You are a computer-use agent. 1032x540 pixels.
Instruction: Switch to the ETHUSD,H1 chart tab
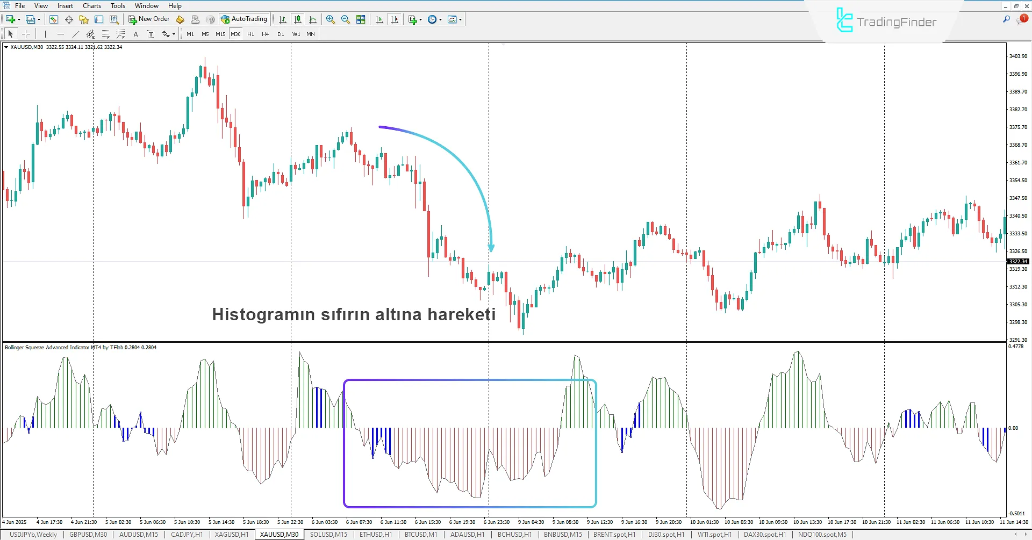point(375,534)
